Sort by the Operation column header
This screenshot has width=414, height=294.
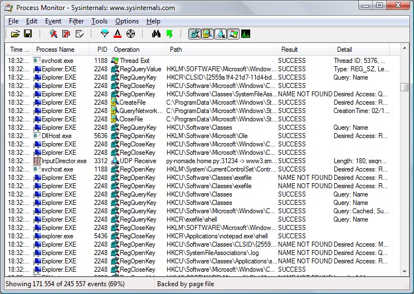pos(138,50)
